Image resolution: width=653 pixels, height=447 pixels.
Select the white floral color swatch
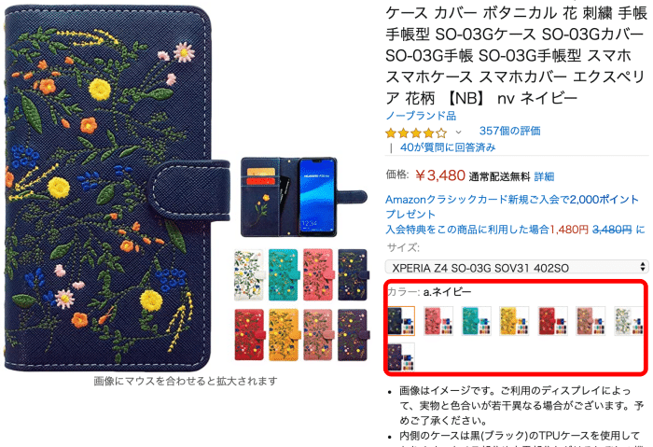tap(629, 320)
